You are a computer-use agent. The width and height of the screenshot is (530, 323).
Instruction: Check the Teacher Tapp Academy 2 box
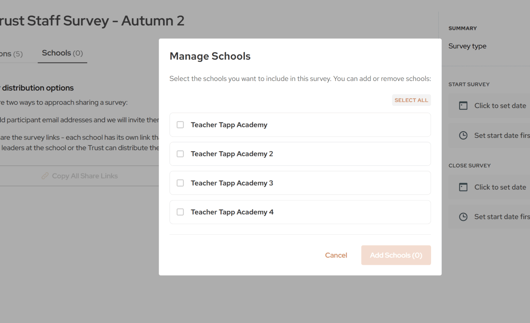point(180,154)
